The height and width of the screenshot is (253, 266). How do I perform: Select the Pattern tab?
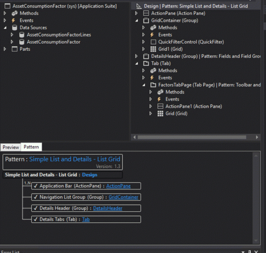[31, 147]
